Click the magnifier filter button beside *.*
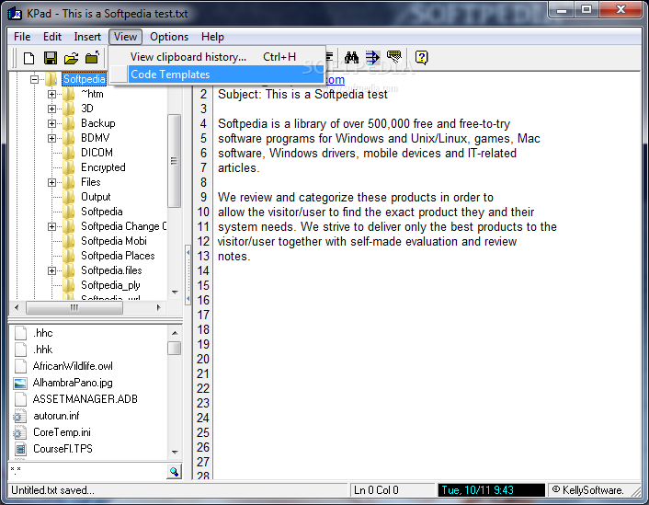Viewport: 649px width, 505px height. pos(175,472)
